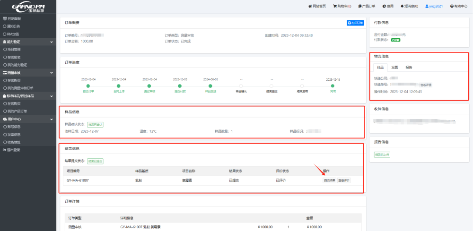Click the 提交结果 button for GY-MA-61007

point(329,180)
